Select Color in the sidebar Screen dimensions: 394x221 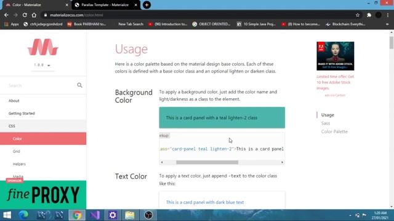coord(43,139)
